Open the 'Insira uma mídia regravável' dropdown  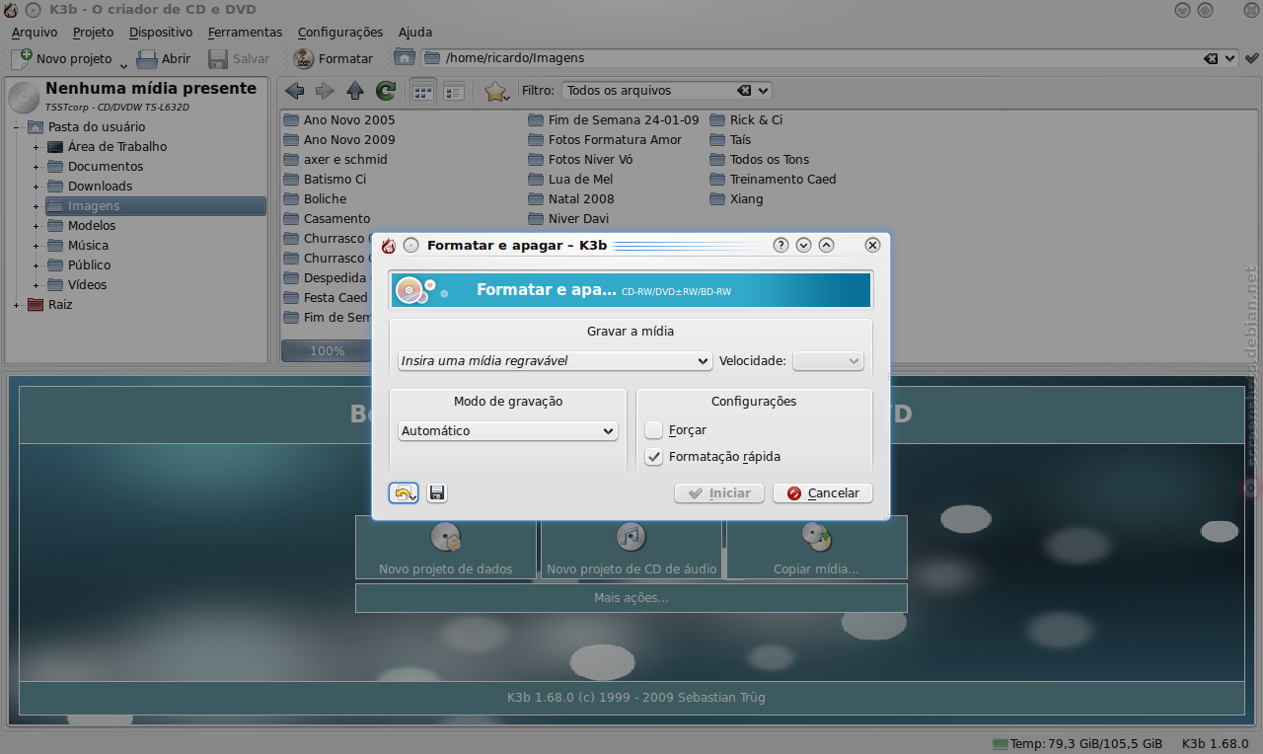[555, 361]
